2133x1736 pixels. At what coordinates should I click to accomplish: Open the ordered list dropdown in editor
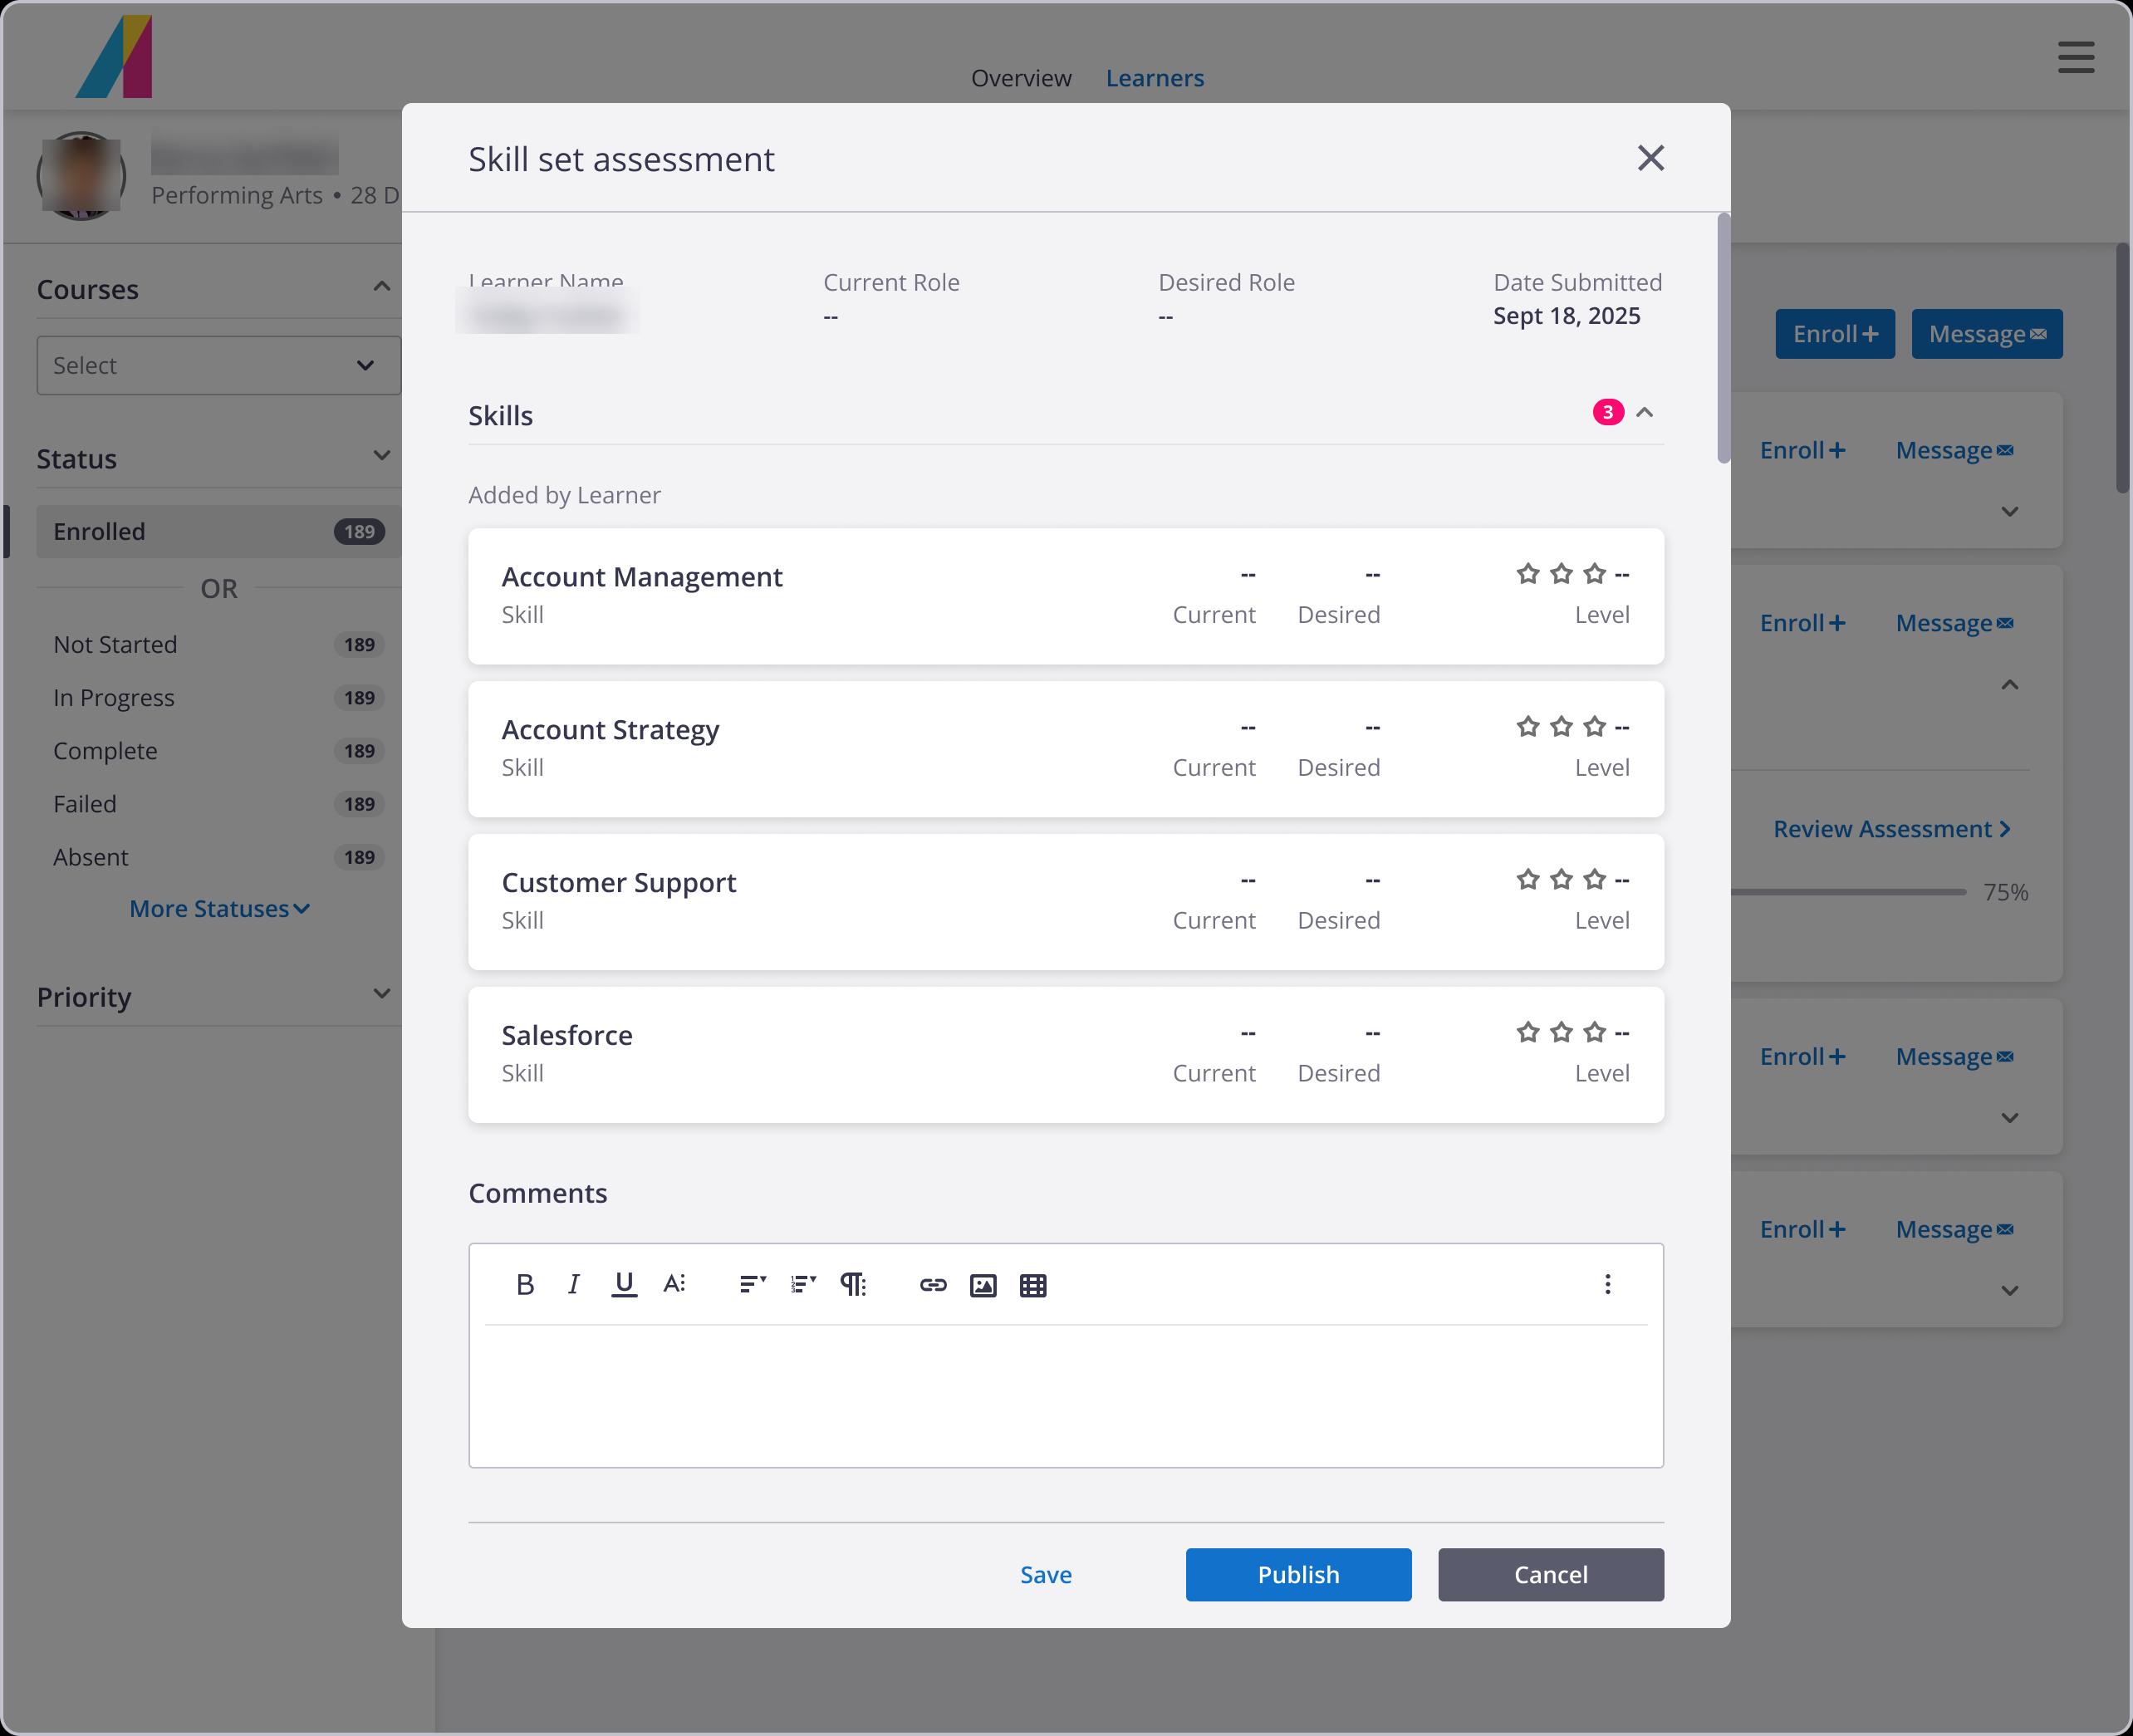(x=803, y=1285)
